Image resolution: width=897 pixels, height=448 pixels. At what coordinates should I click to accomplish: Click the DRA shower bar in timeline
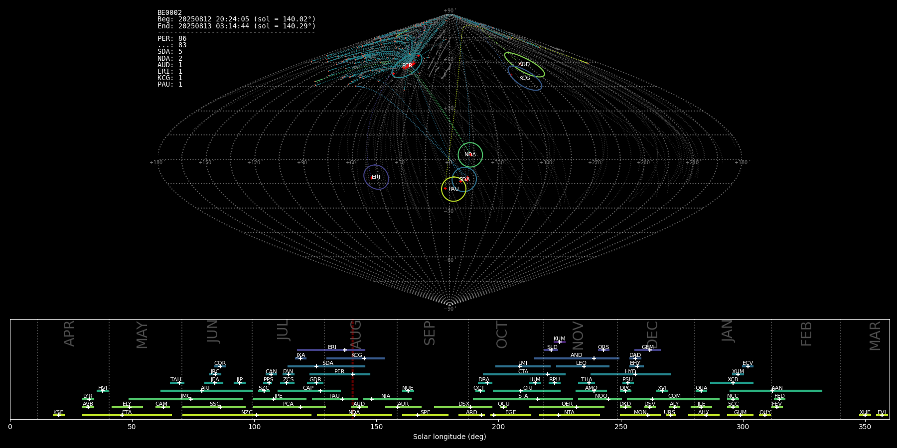[x=485, y=383]
